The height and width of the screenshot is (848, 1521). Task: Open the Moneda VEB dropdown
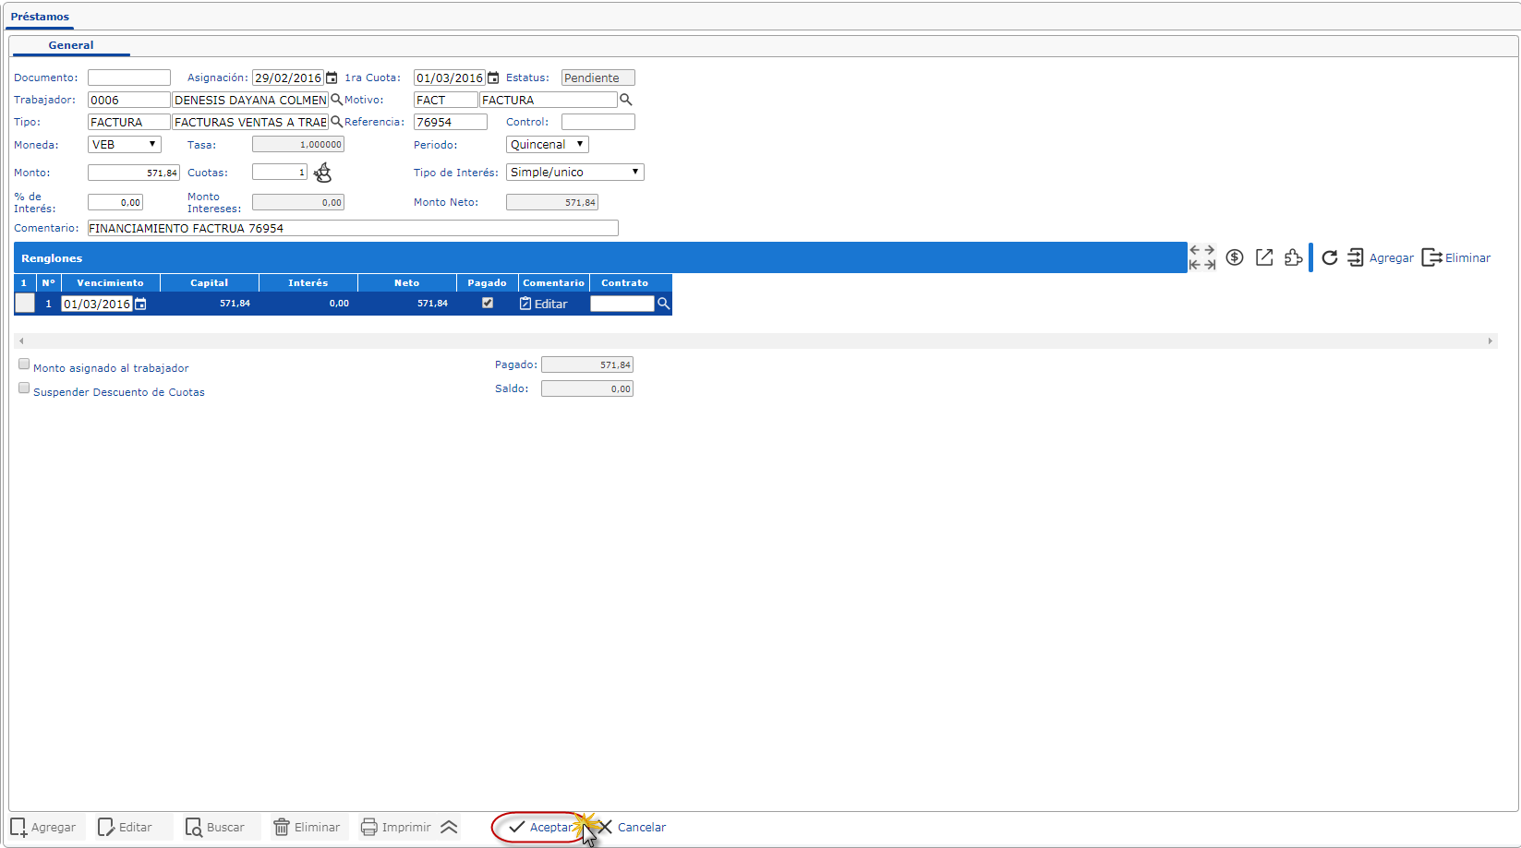click(x=125, y=145)
